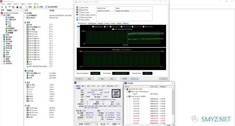This screenshot has height=126, width=235.
Task: Click the CPU icon beside Stress CPU
Action: [77, 8]
